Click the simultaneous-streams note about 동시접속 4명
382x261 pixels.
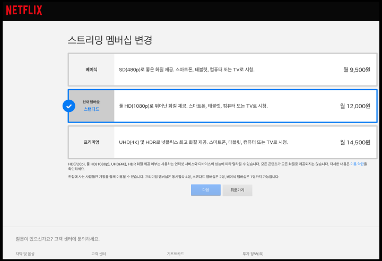(173, 177)
